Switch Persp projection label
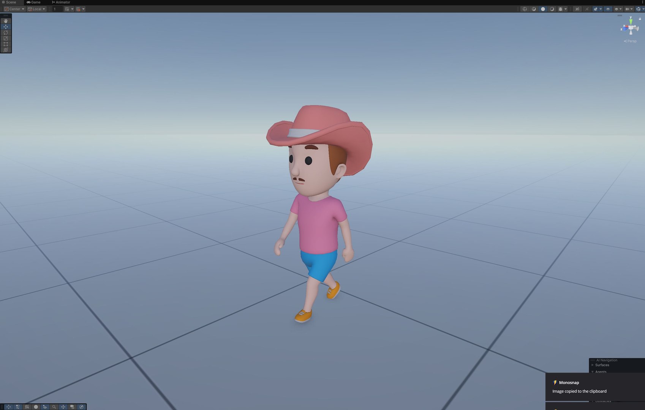This screenshot has width=645, height=410. (x=630, y=41)
